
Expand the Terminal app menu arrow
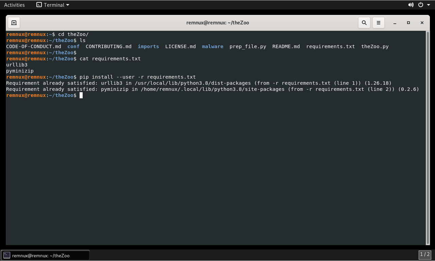coord(67,5)
